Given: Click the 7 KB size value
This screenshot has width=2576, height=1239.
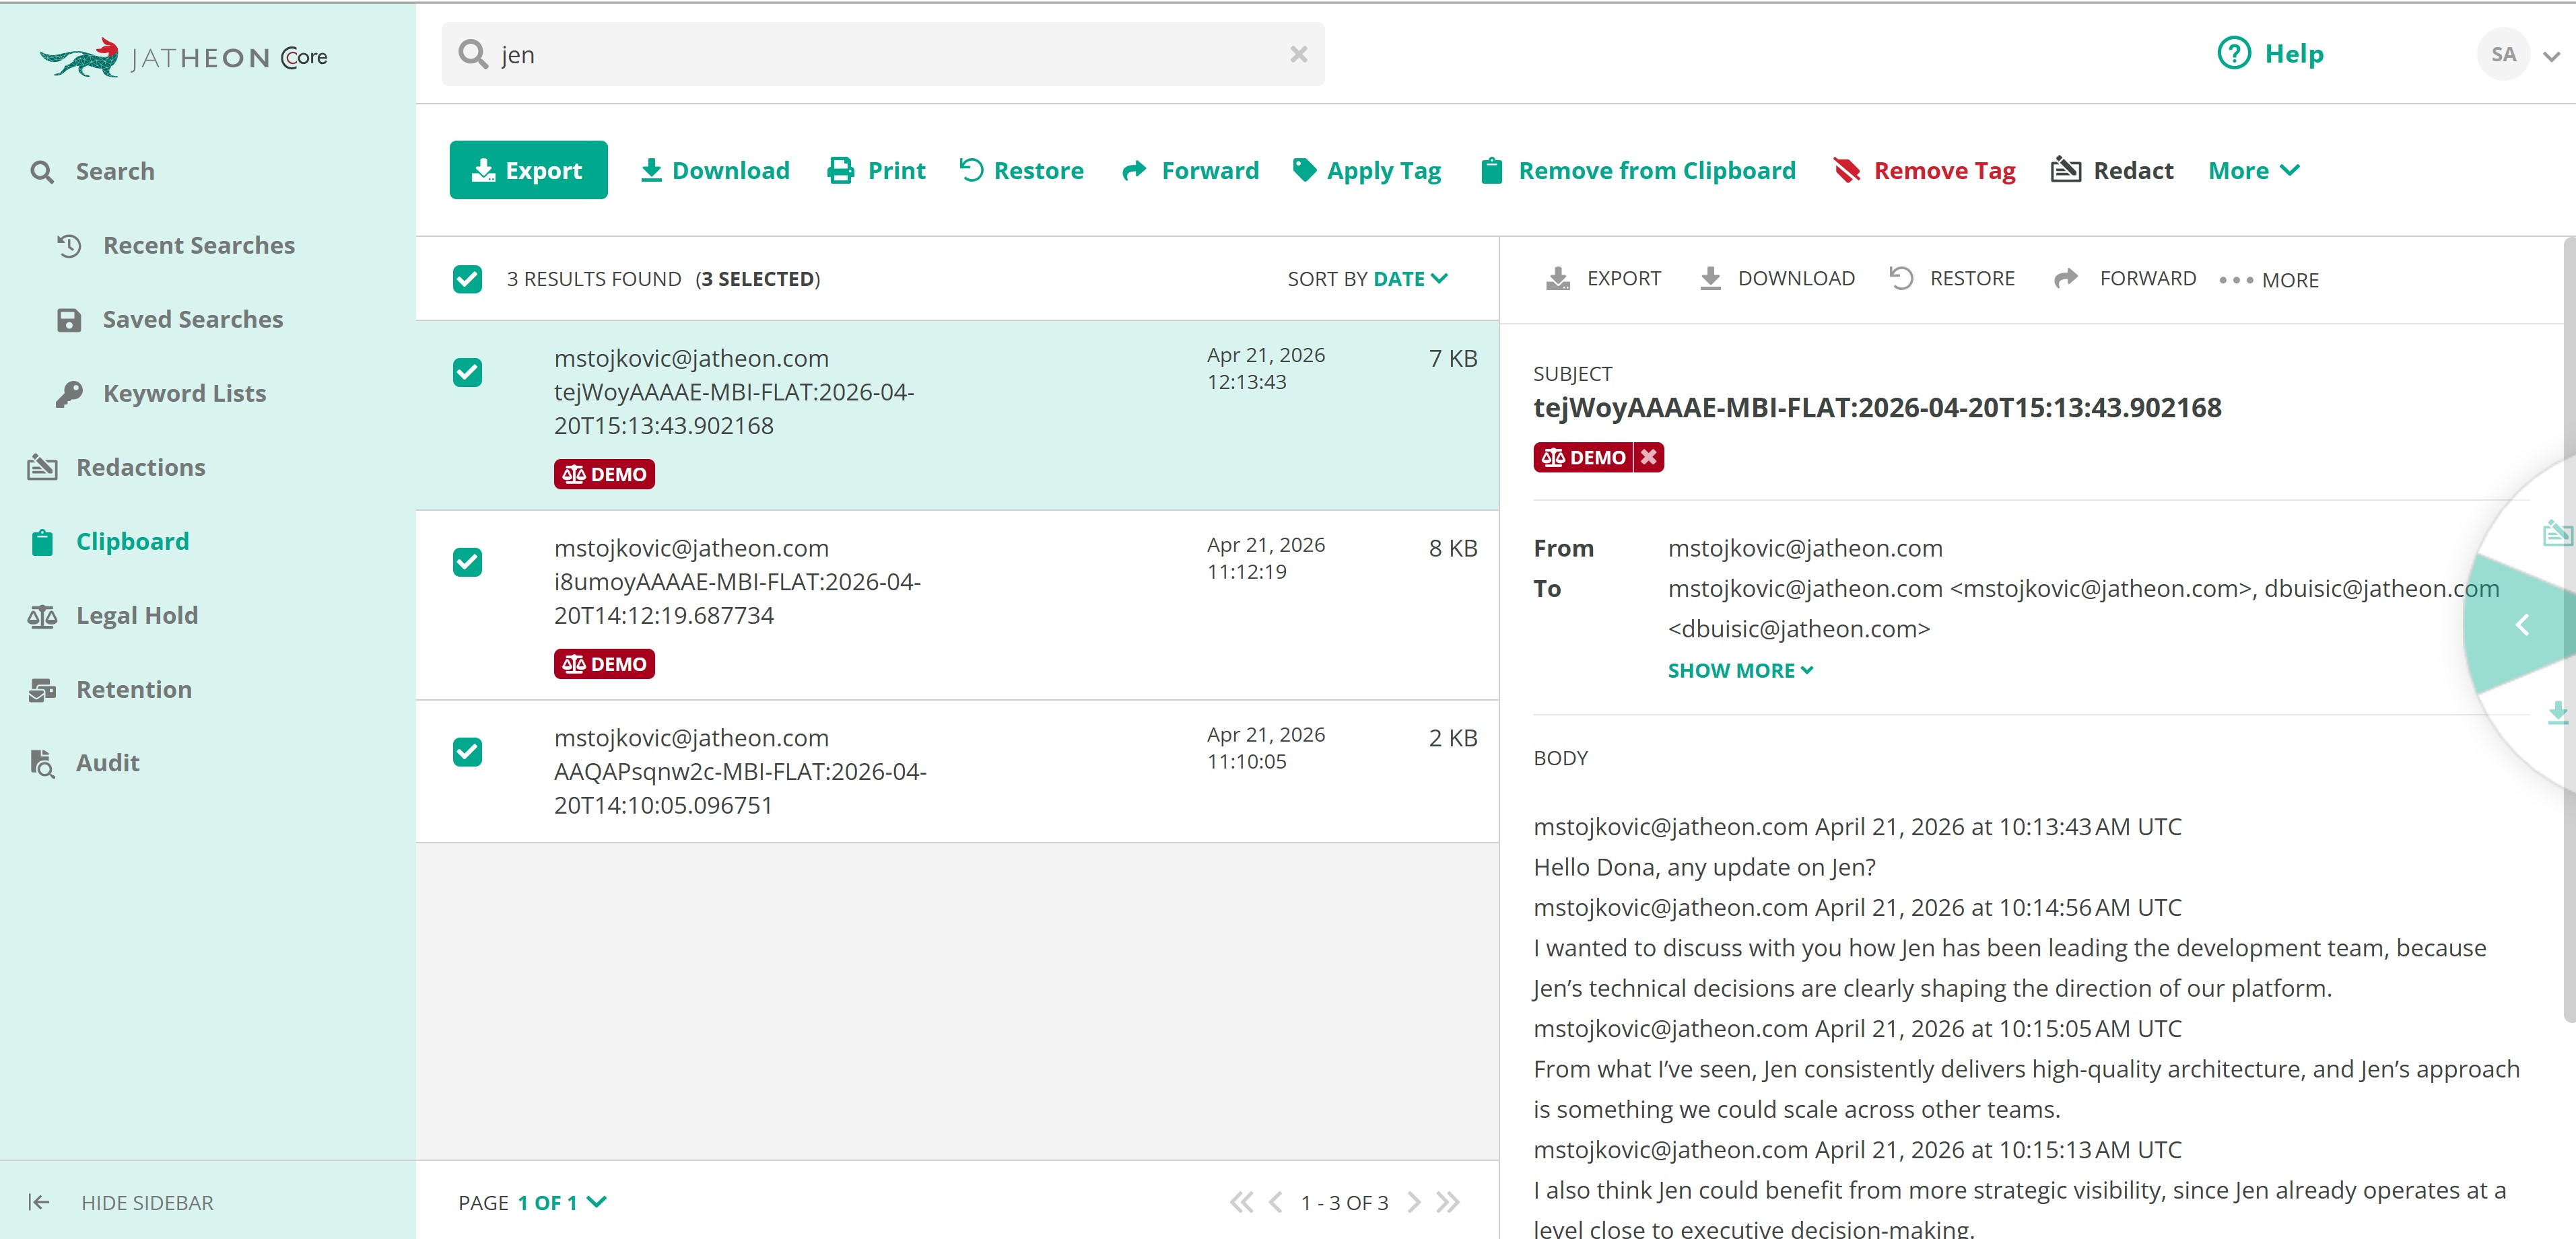Looking at the screenshot, I should point(1453,359).
